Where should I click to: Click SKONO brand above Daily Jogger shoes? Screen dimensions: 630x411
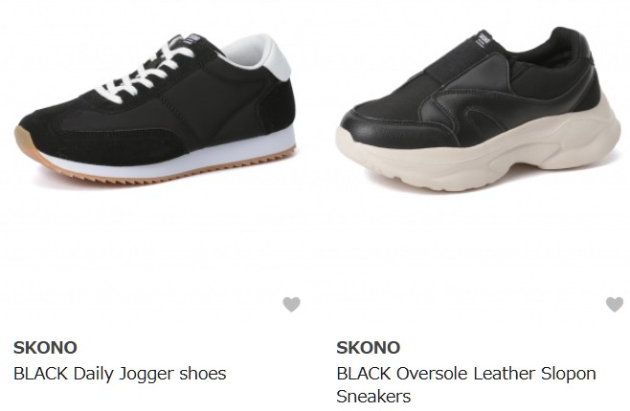coord(45,348)
